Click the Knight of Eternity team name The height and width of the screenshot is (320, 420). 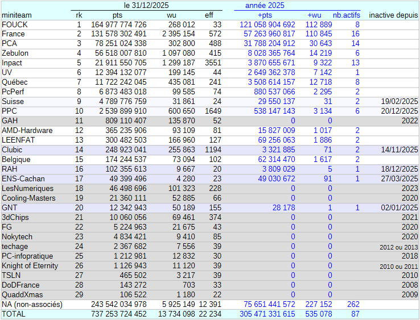[30, 266]
